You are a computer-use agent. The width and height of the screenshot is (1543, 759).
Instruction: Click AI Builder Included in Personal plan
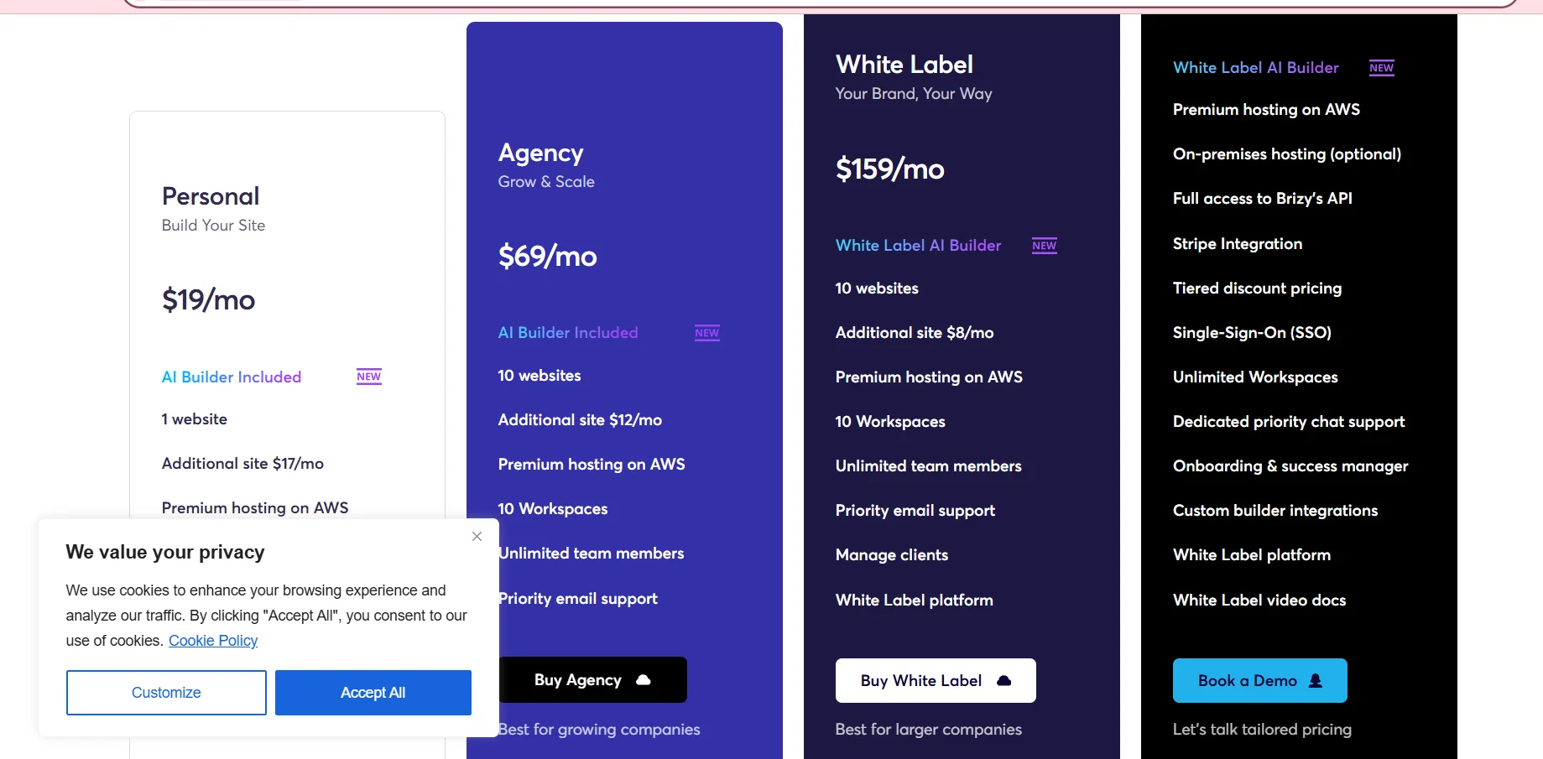tap(232, 377)
